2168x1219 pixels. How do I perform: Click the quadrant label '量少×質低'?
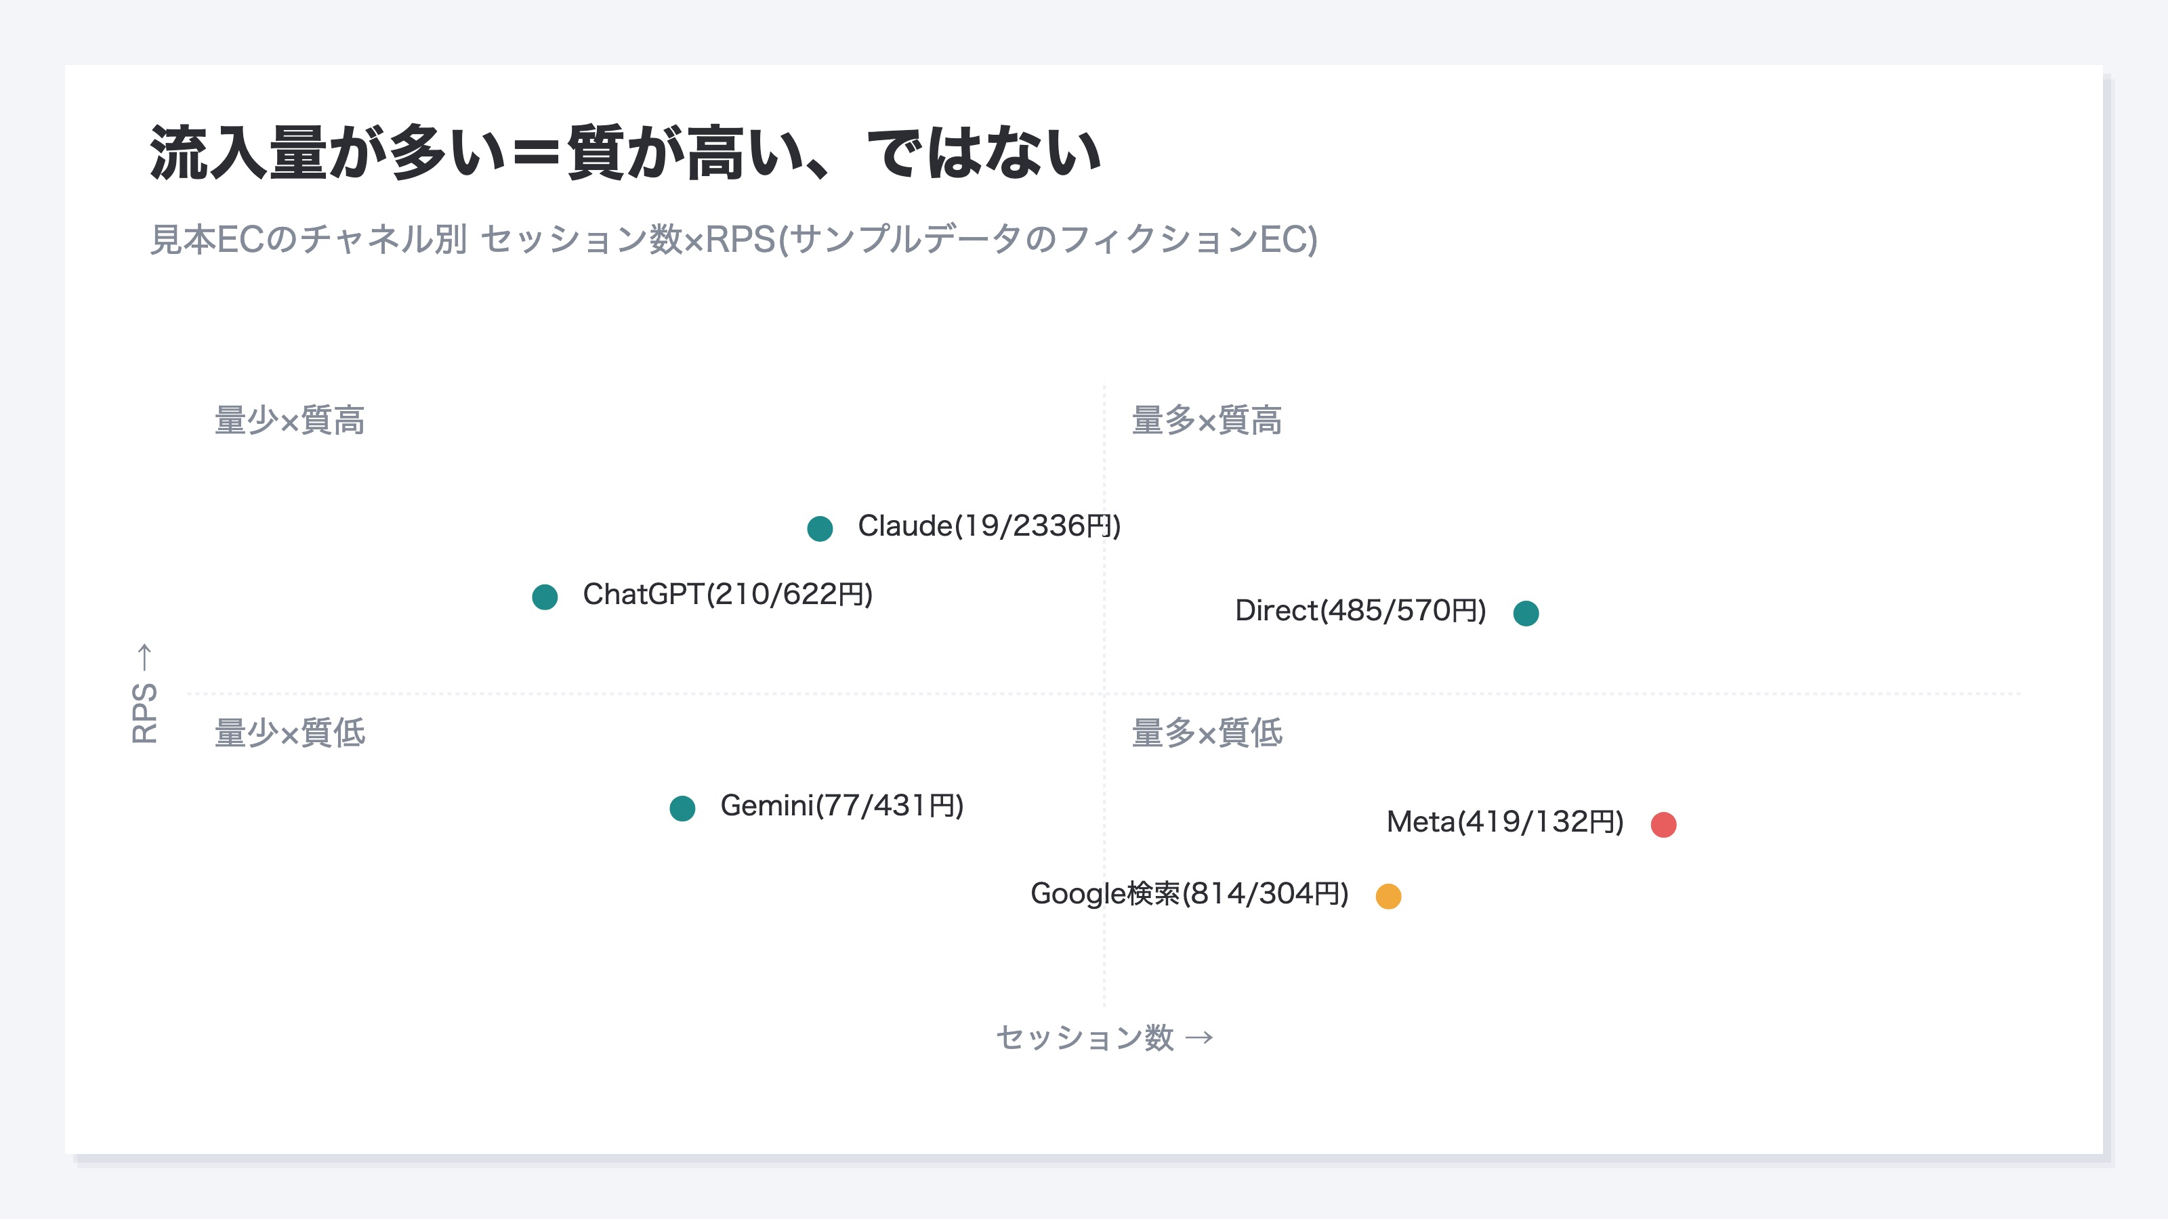tap(289, 733)
